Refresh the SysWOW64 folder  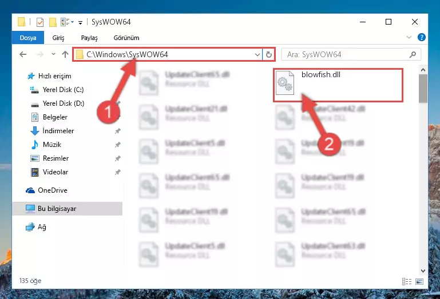click(x=268, y=54)
